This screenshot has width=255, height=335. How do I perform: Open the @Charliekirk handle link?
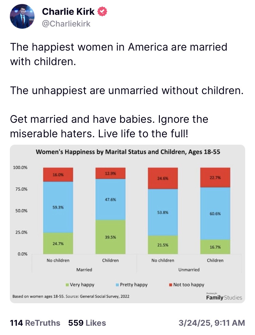66,24
